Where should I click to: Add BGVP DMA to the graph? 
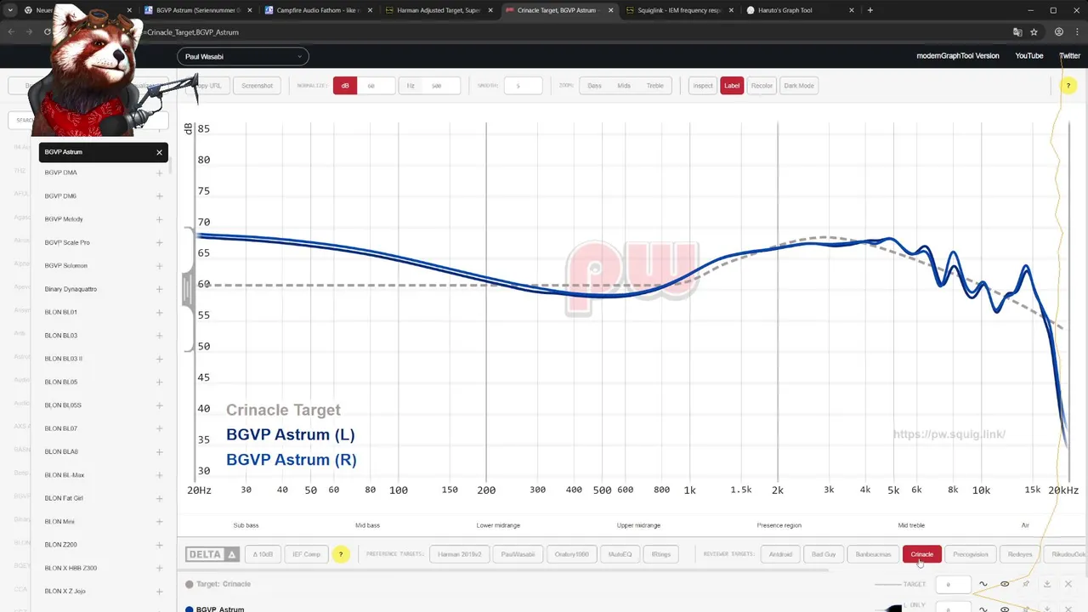159,173
